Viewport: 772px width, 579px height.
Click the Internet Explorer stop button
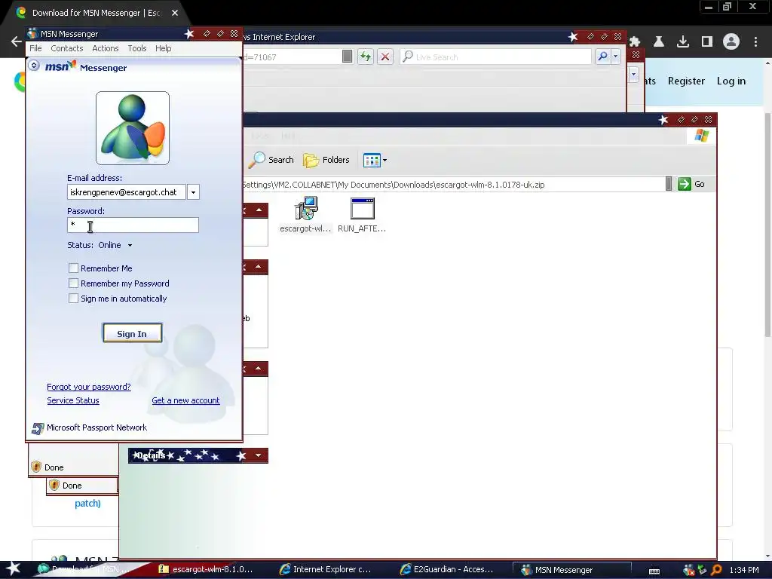pos(385,57)
